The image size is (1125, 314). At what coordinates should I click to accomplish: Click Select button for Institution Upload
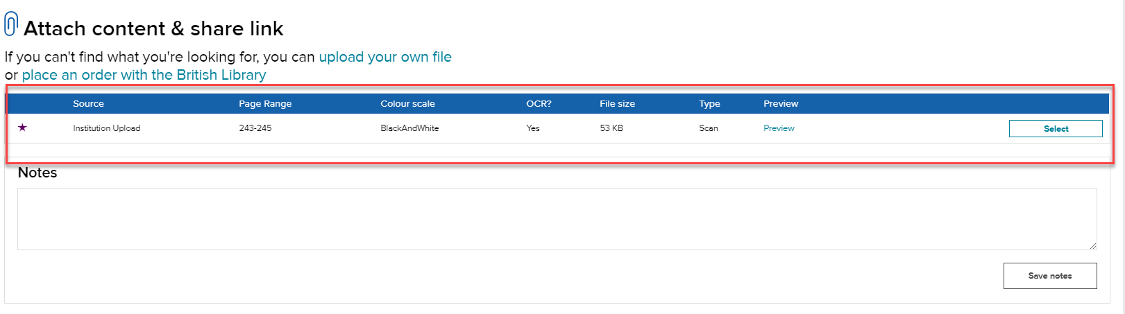tap(1056, 129)
